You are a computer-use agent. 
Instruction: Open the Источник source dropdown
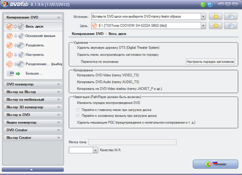coord(203,17)
